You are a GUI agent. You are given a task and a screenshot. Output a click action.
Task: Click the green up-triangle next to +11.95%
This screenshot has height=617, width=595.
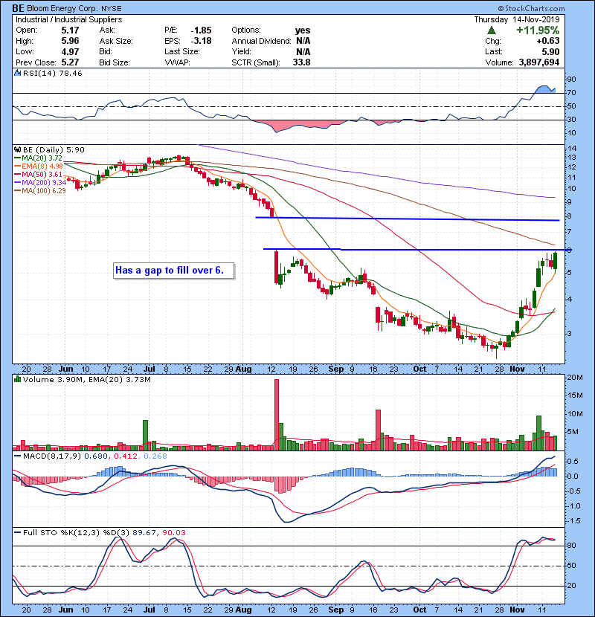pos(491,30)
